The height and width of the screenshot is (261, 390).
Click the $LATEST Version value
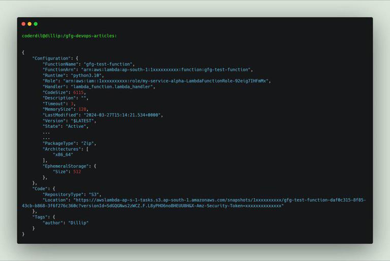(82, 121)
